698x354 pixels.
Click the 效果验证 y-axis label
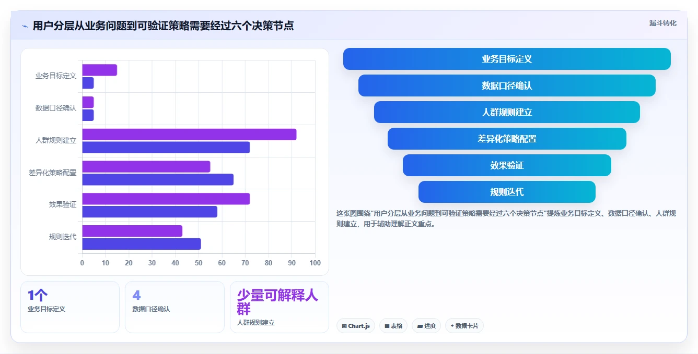pos(63,205)
